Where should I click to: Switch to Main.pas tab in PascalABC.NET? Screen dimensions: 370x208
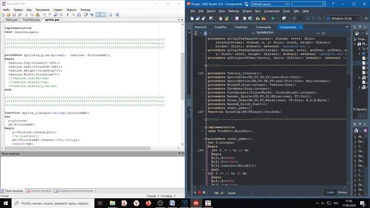(x=12, y=20)
